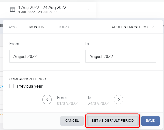Shift comparison period forward with right arrow
164x130 pixels.
[119, 100]
